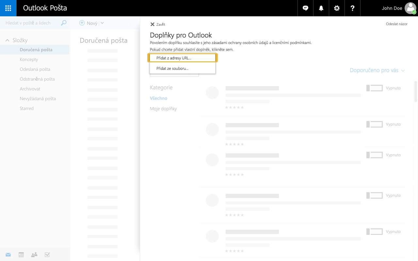Select the Všechno category

[x=158, y=98]
